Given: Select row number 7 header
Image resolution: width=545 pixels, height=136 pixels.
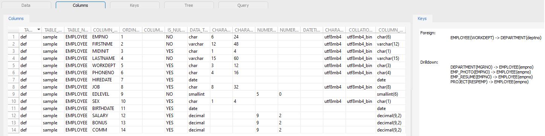Looking at the screenshot, I should pyautogui.click(x=14, y=80).
